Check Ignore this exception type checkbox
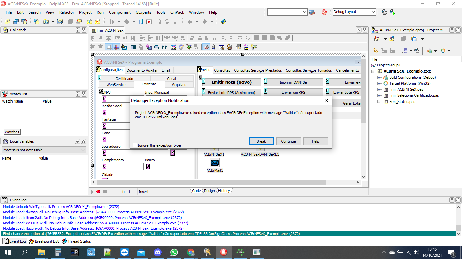The height and width of the screenshot is (259, 462). click(135, 145)
